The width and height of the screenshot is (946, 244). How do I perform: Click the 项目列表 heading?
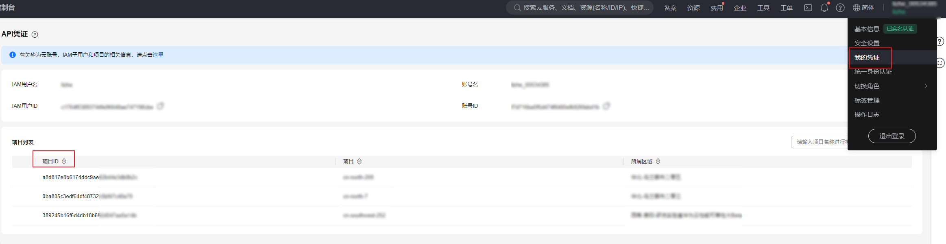23,142
